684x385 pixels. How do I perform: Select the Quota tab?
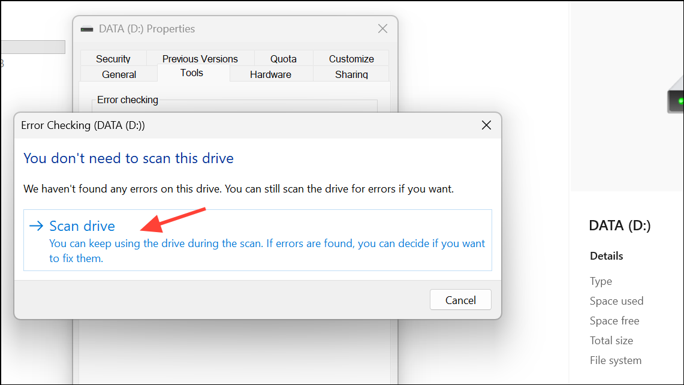point(283,58)
